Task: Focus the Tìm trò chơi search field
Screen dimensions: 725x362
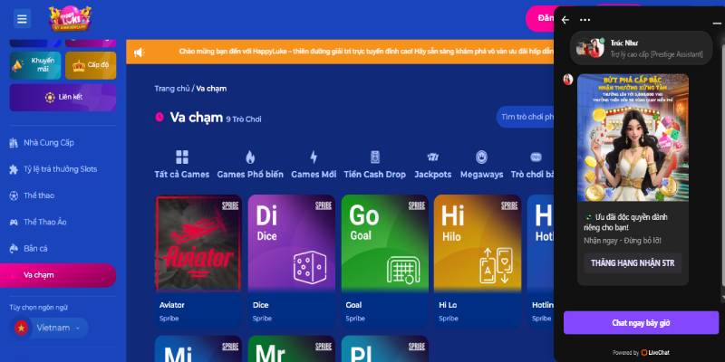Action: (526, 117)
